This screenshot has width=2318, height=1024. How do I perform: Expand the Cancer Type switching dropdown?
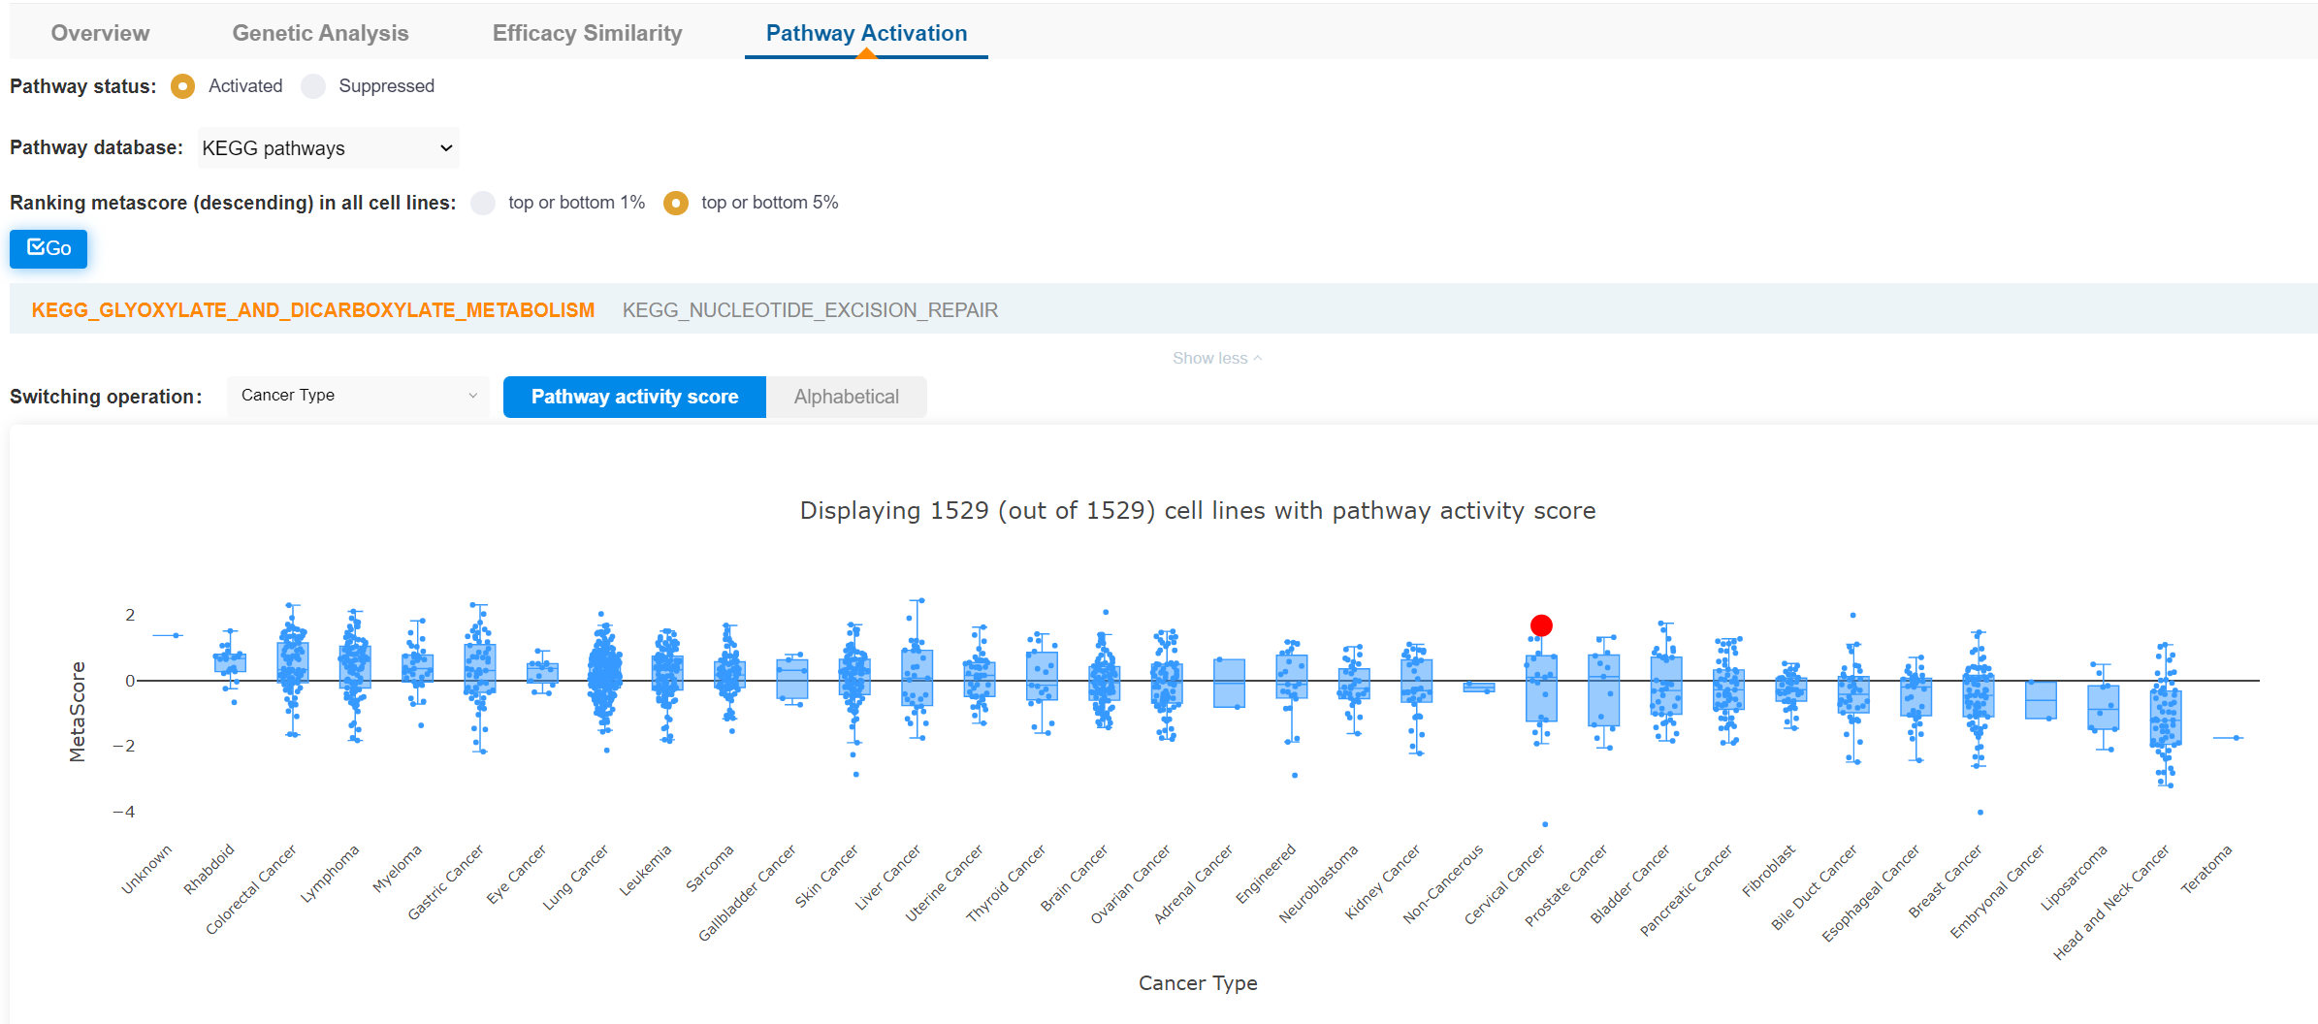point(359,396)
